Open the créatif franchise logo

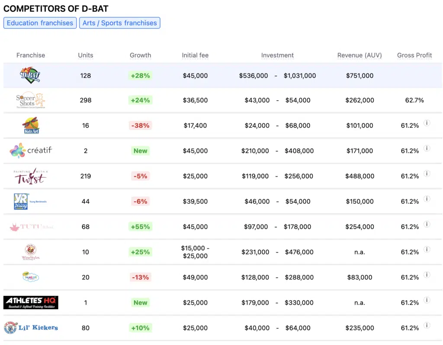[x=31, y=151]
